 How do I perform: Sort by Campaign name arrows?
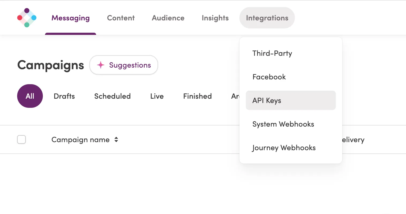coord(116,139)
